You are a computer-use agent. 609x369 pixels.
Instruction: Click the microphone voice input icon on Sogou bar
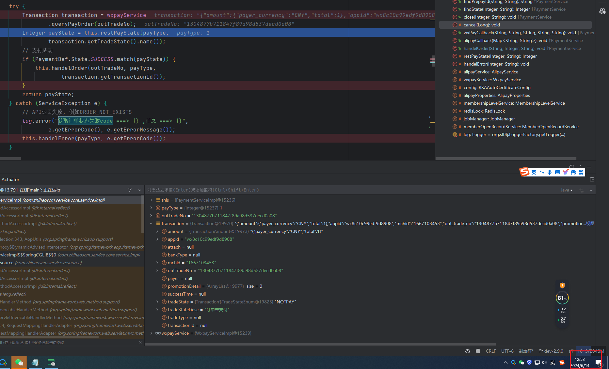click(x=550, y=172)
